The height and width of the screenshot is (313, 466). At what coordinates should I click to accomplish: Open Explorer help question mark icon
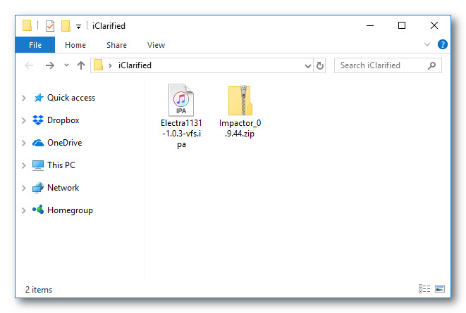point(442,45)
